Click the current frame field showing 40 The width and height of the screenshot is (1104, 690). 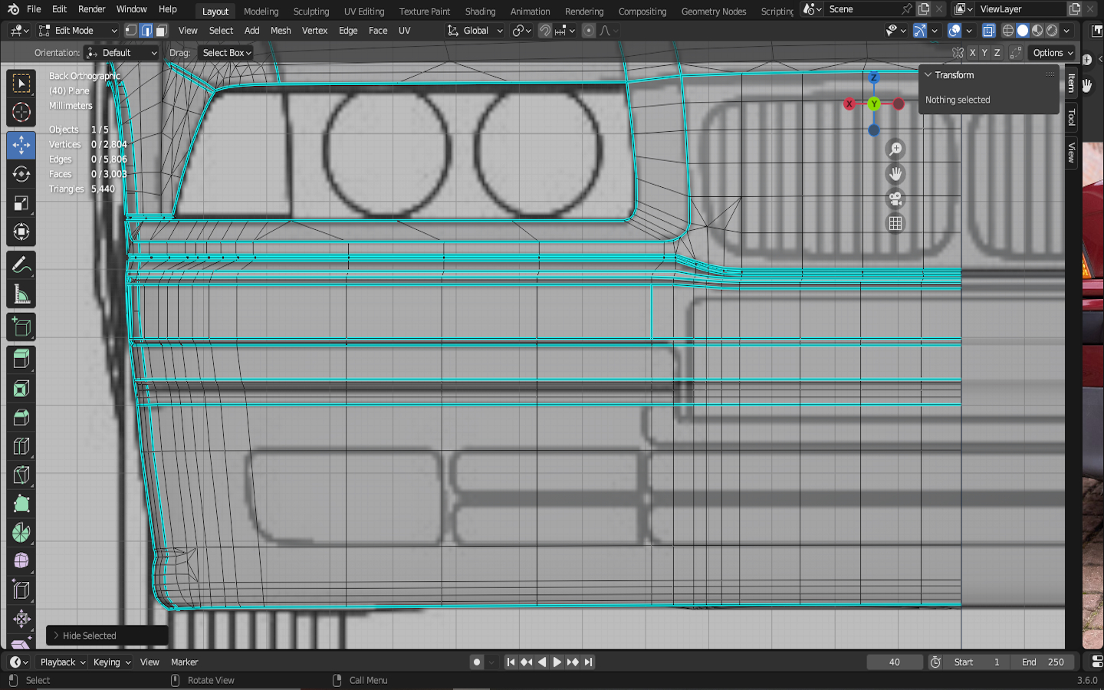(x=895, y=662)
